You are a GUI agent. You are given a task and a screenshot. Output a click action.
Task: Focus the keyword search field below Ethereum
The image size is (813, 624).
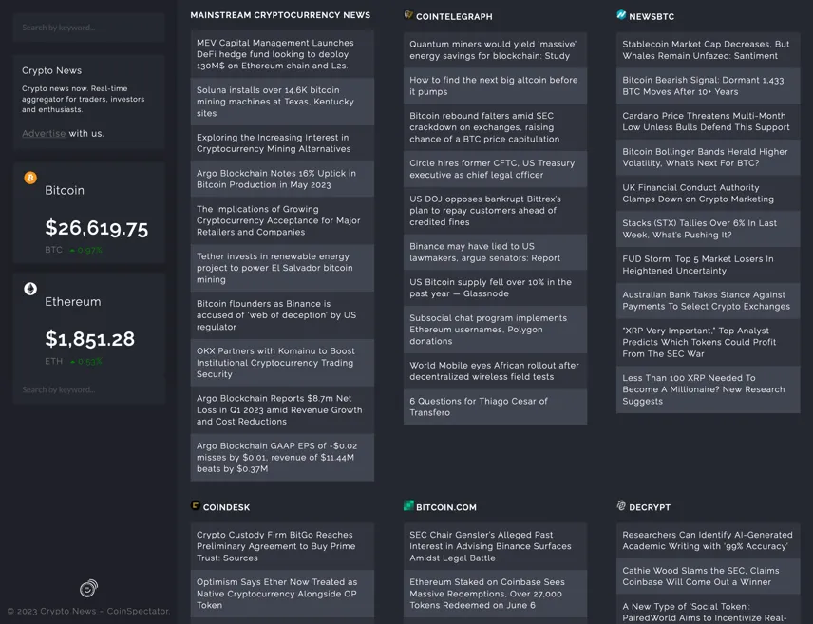point(89,389)
